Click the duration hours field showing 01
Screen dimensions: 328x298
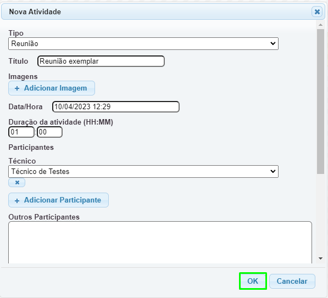21,132
